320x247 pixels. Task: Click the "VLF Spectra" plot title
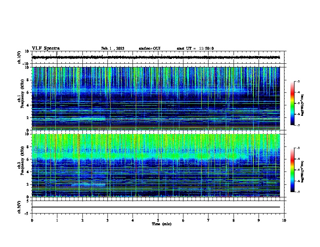46,48
